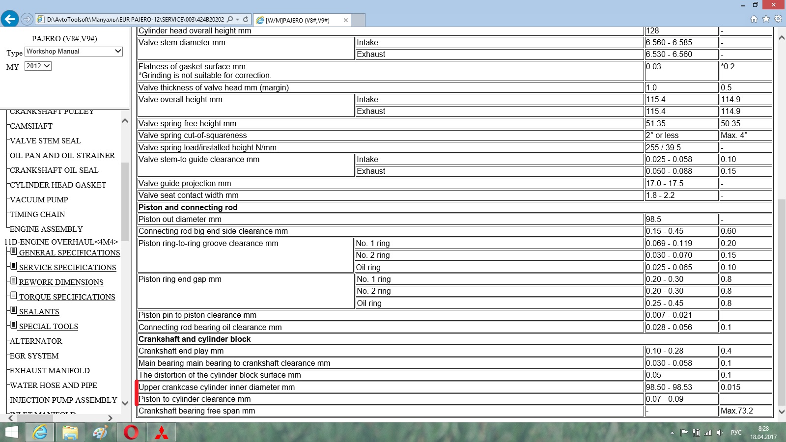Open Internet Explorer taskbar icon
The height and width of the screenshot is (442, 786).
pyautogui.click(x=40, y=432)
